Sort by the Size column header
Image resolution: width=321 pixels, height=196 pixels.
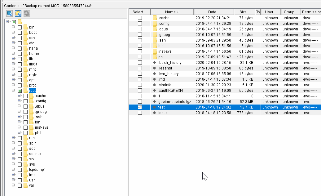[x=244, y=12]
